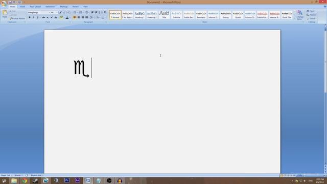Open Chrome from the taskbar
The height and width of the screenshot is (184, 327).
pos(25,180)
